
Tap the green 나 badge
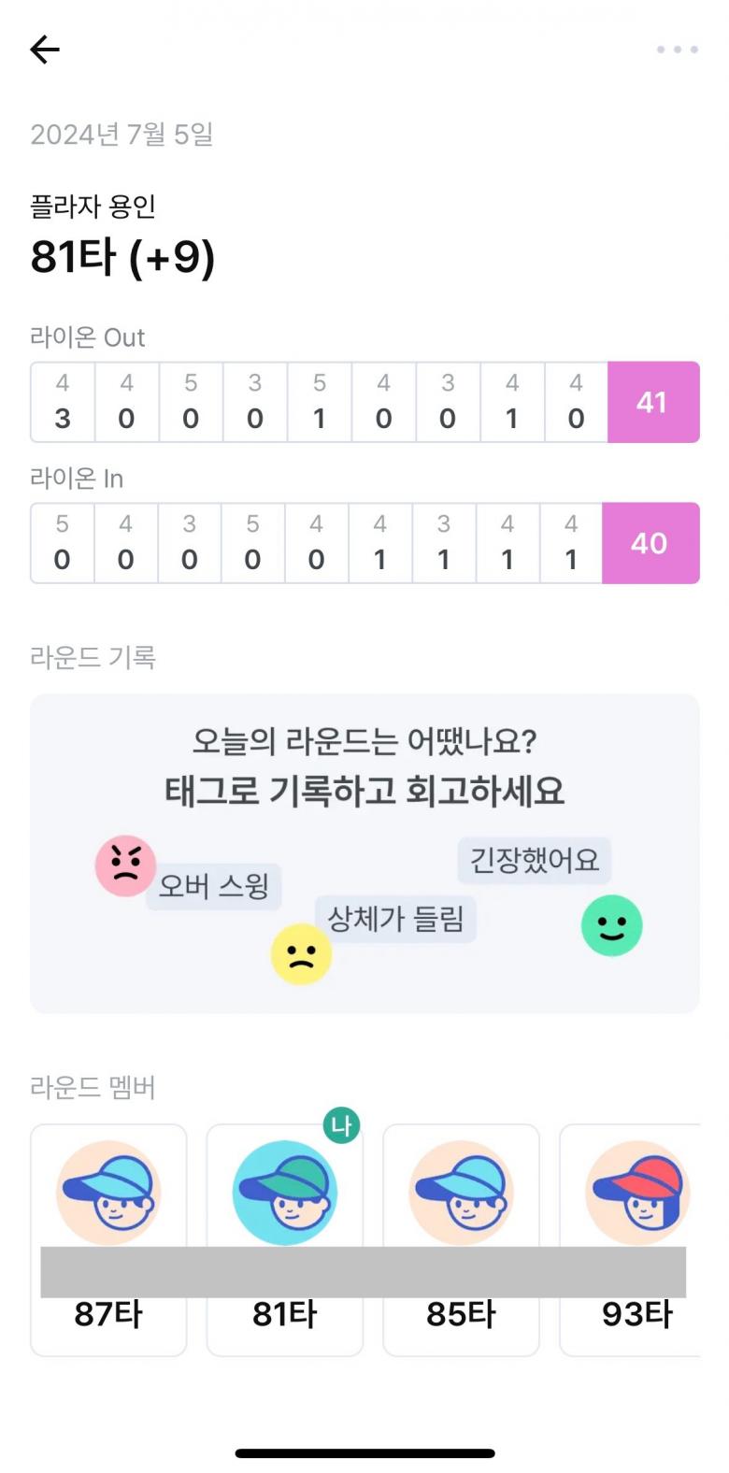pyautogui.click(x=341, y=1125)
